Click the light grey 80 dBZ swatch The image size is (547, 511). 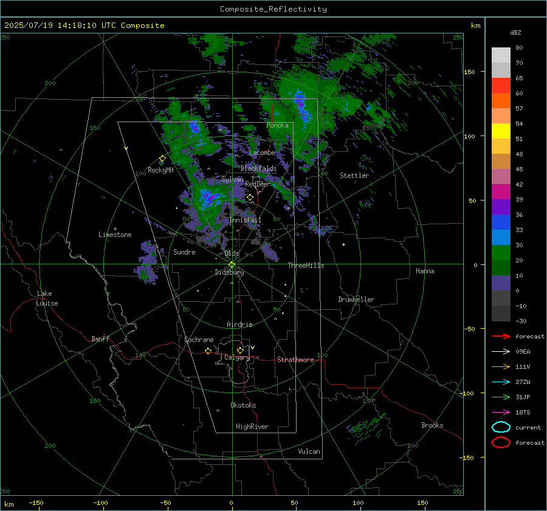[501, 55]
